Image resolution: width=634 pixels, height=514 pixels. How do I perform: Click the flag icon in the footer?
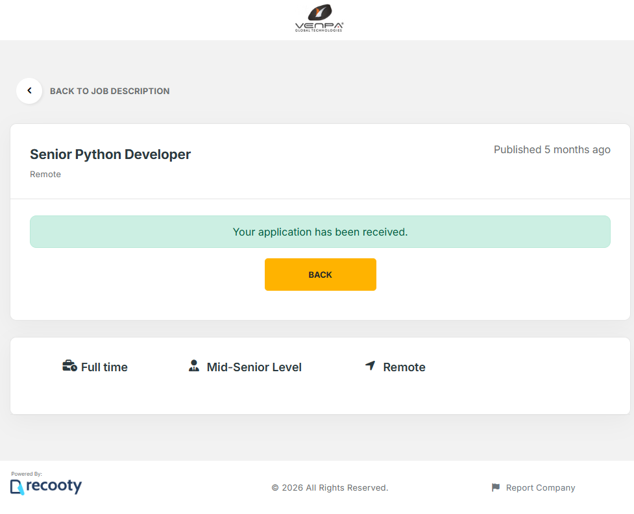[496, 487]
